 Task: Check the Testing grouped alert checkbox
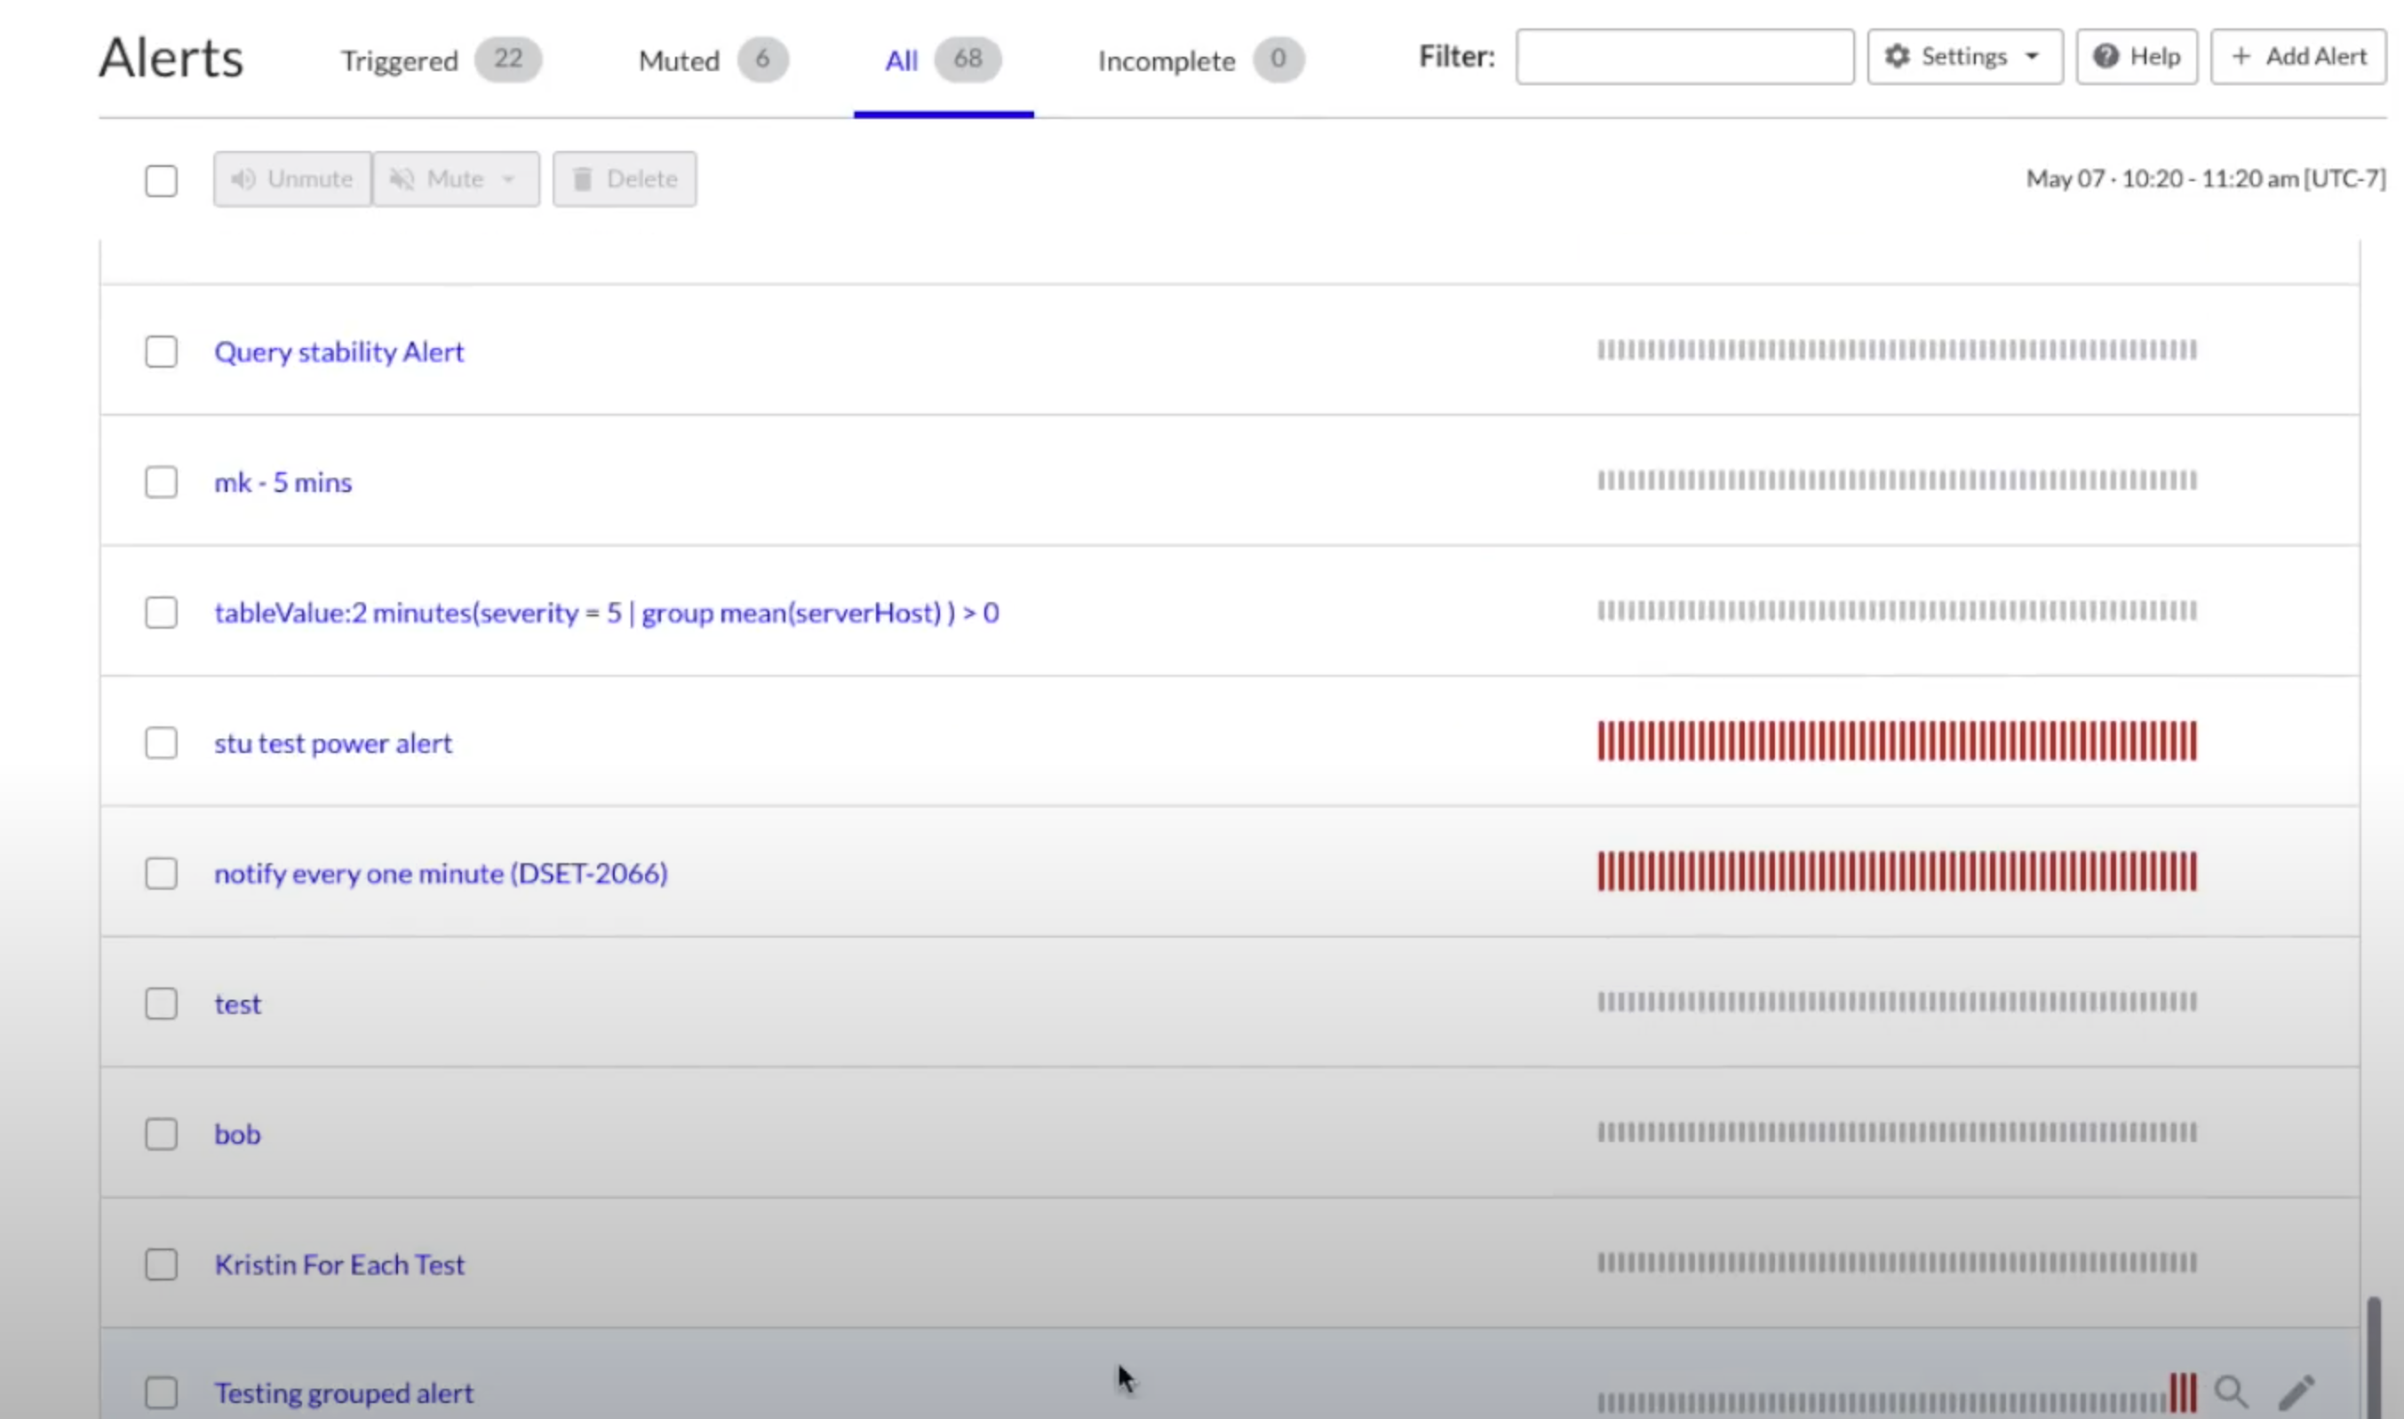161,1393
